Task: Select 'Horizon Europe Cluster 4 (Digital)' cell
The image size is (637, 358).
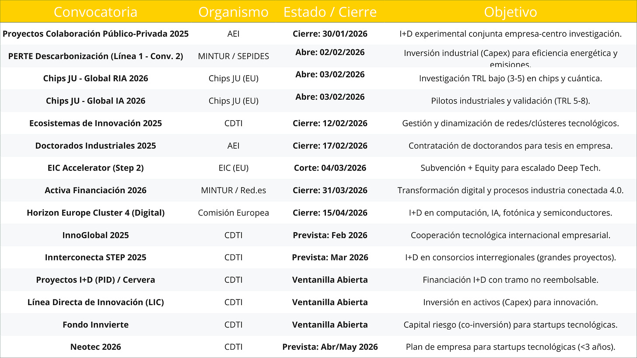Action: (x=95, y=213)
